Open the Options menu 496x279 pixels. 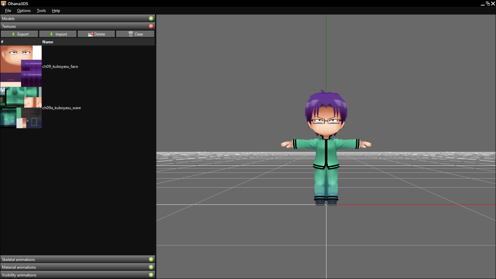tap(24, 11)
